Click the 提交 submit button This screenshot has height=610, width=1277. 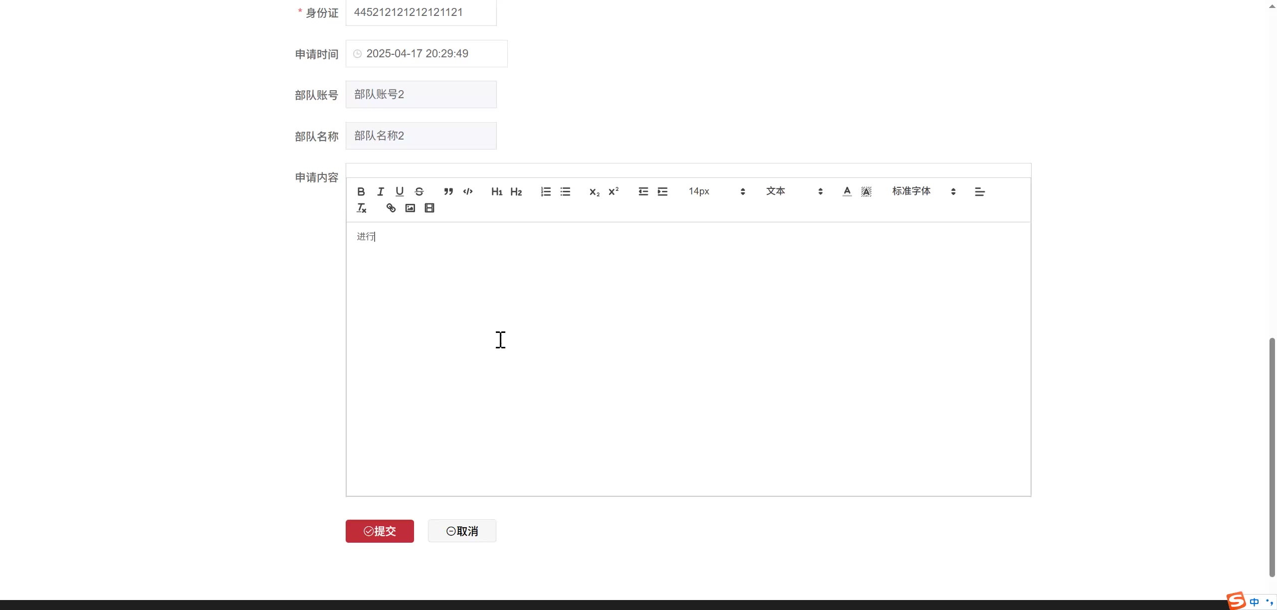[380, 531]
